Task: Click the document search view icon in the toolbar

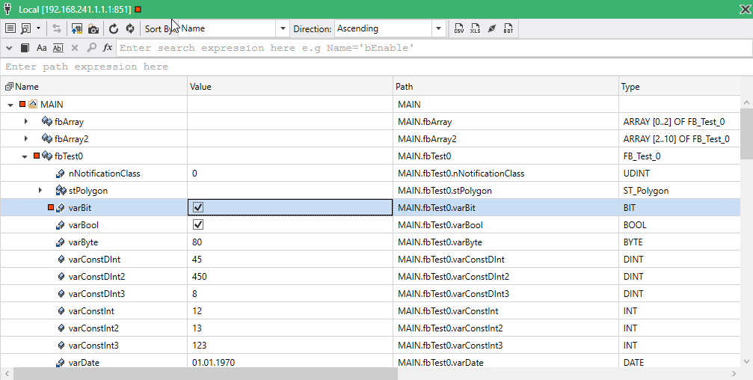Action: pyautogui.click(x=26, y=28)
